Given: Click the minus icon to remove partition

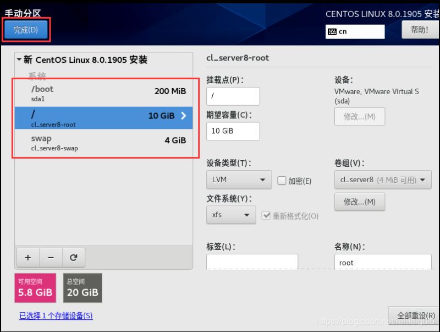Looking at the screenshot, I should tap(51, 257).
